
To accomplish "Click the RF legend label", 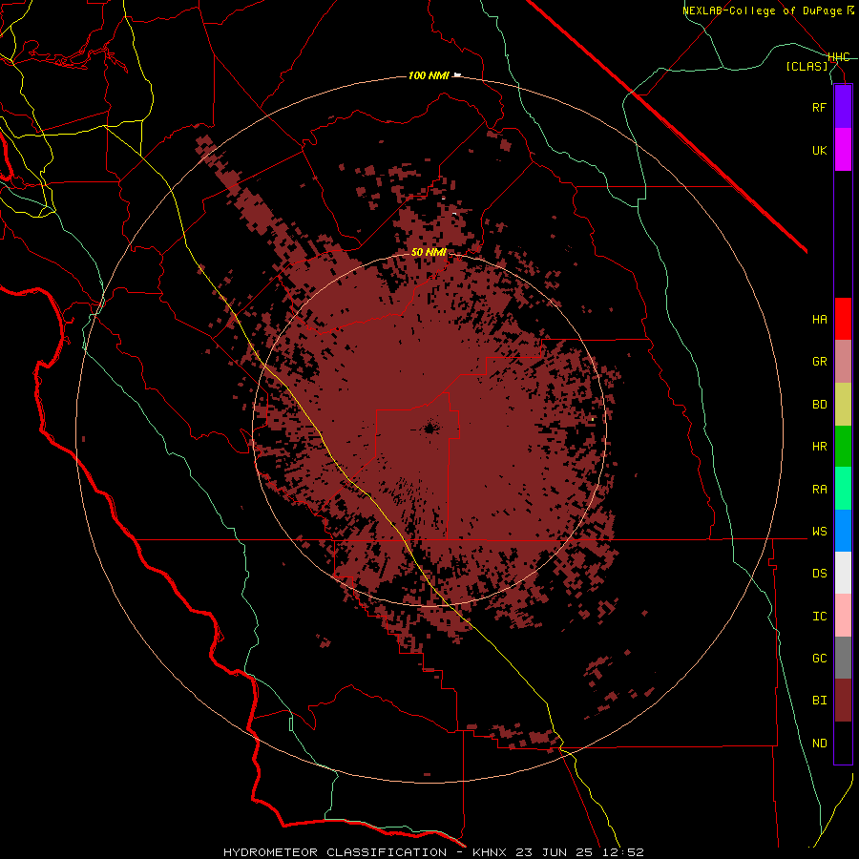I will pyautogui.click(x=819, y=108).
